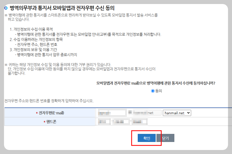Click the line 3. 개인정보의 보유 및 이용 기간
This screenshot has width=232, height=154.
33,50
